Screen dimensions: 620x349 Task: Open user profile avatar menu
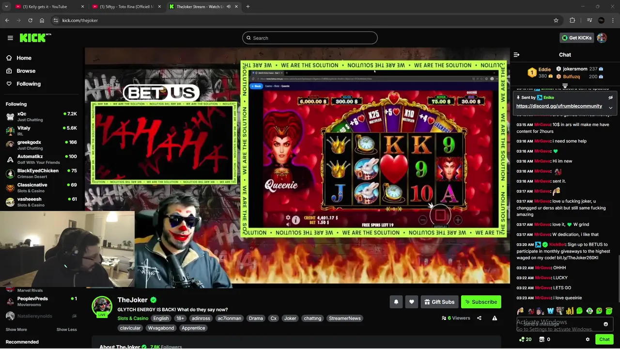click(x=602, y=38)
